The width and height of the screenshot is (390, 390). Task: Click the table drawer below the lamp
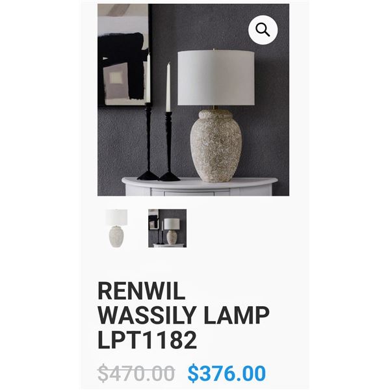click(196, 193)
